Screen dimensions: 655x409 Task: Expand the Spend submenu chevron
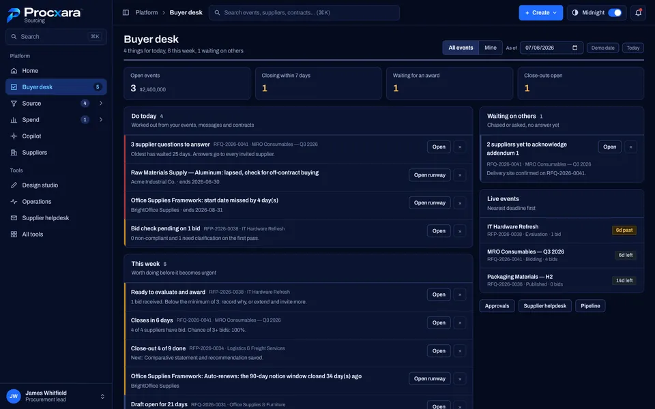pos(101,120)
